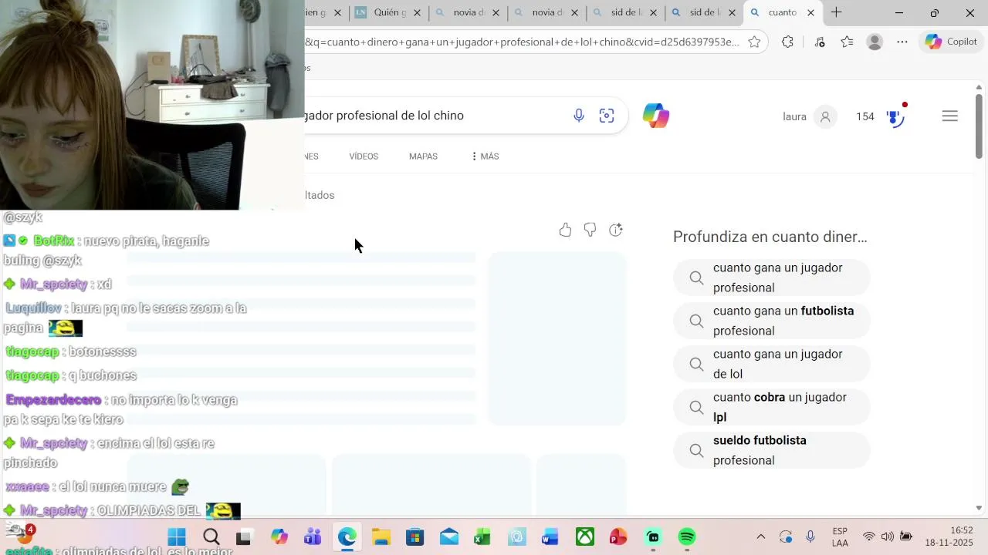Open the browser profile avatar icon
The image size is (988, 555).
click(875, 42)
